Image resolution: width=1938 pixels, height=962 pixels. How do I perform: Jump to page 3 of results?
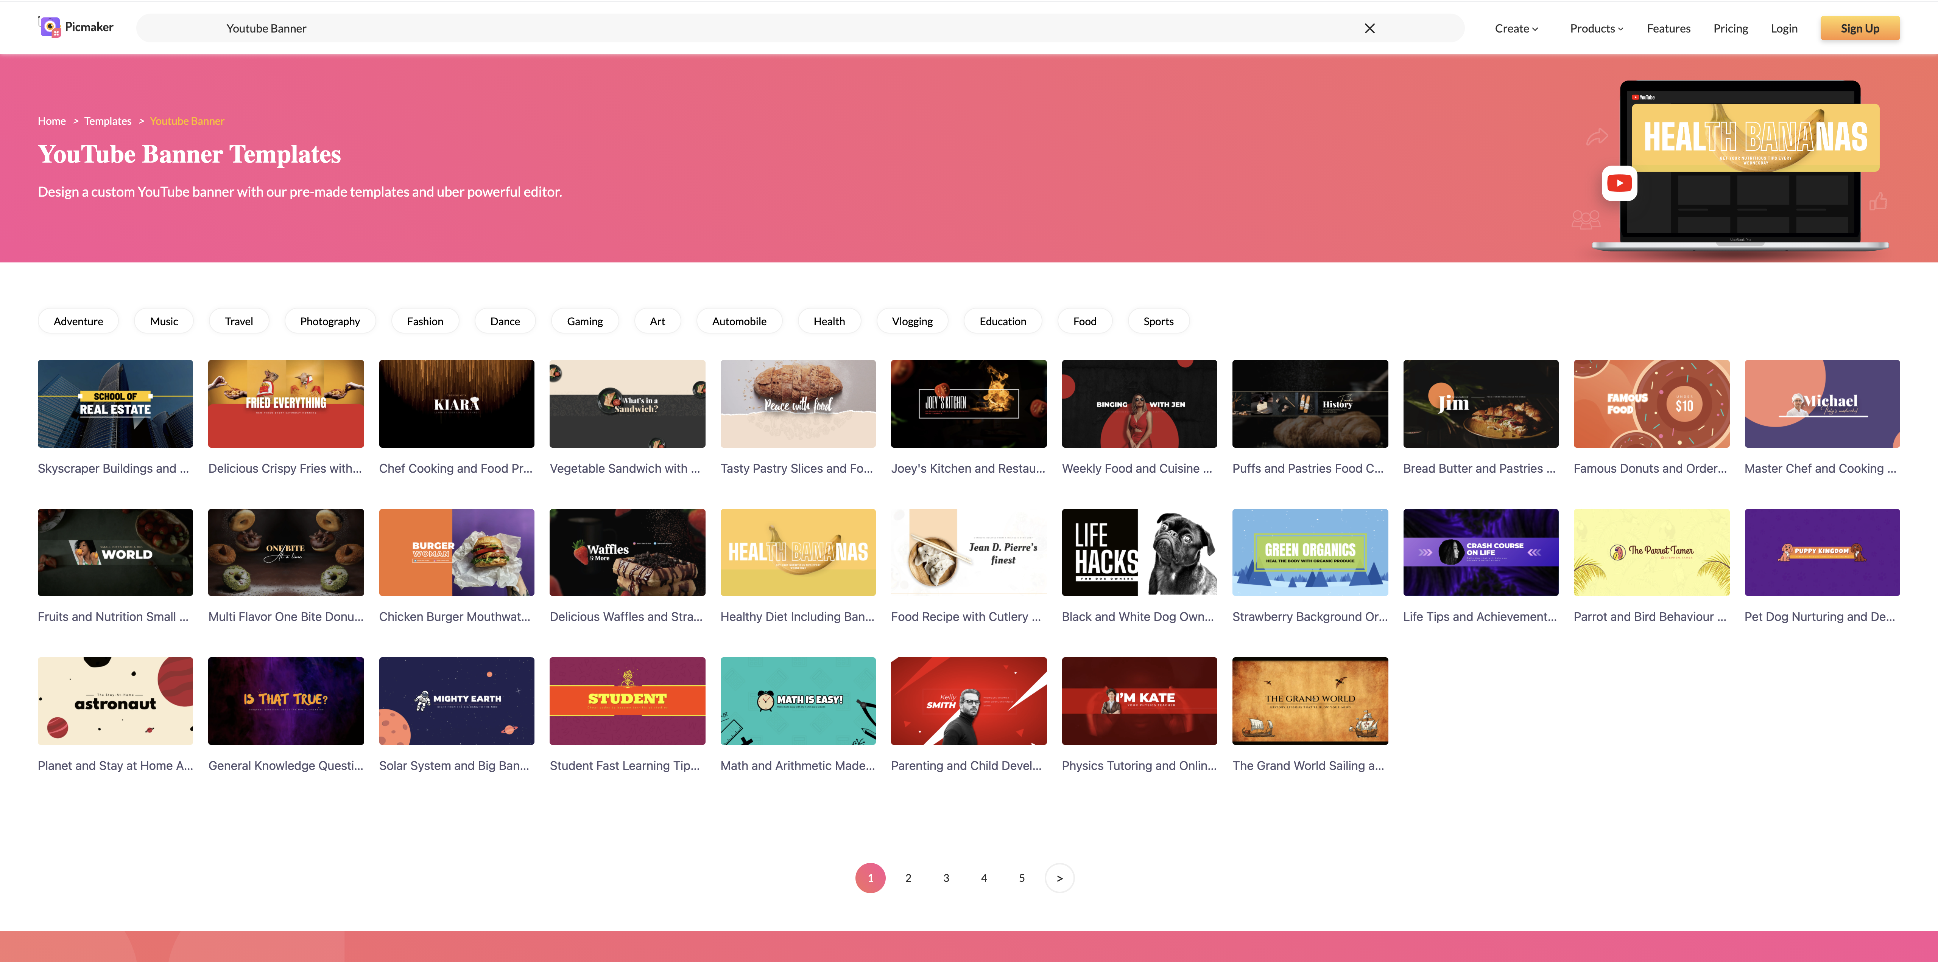point(946,878)
